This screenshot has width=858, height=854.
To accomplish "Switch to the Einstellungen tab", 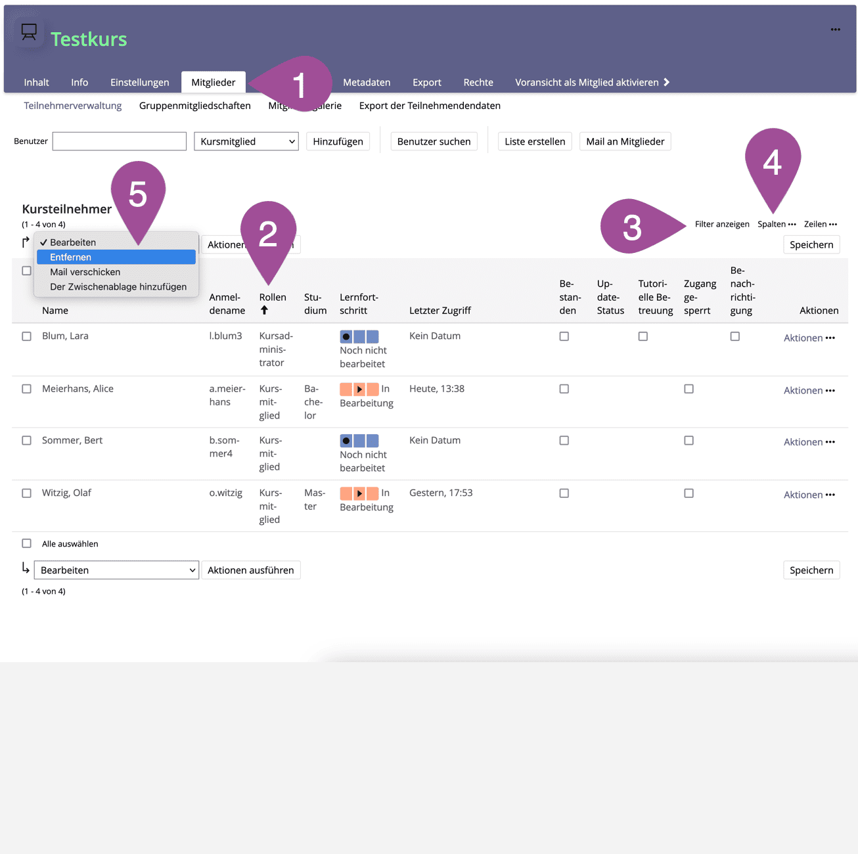I will 139,82.
